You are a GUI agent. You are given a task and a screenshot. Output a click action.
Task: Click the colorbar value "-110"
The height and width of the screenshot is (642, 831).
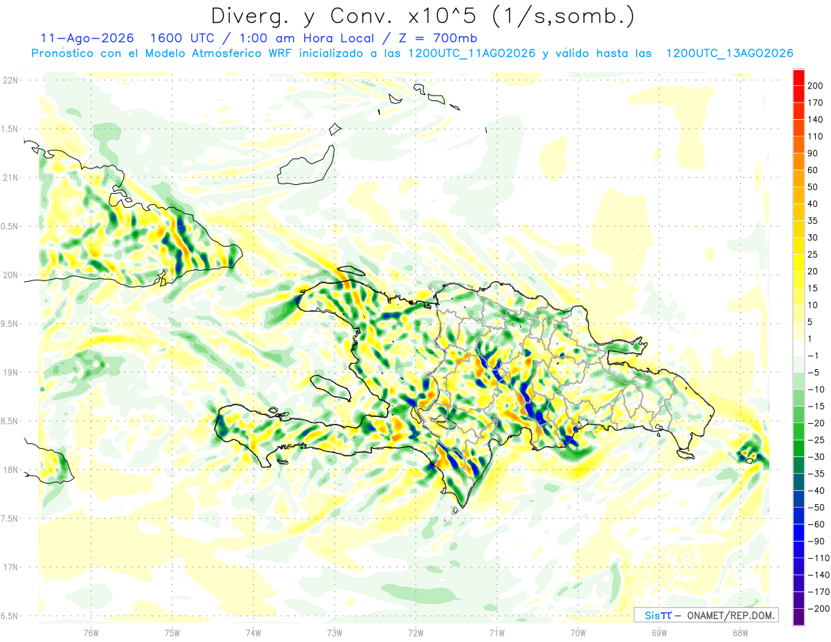(818, 558)
